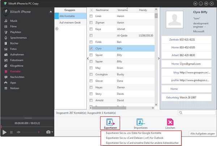Click the Stop button in player

click(x=11, y=132)
